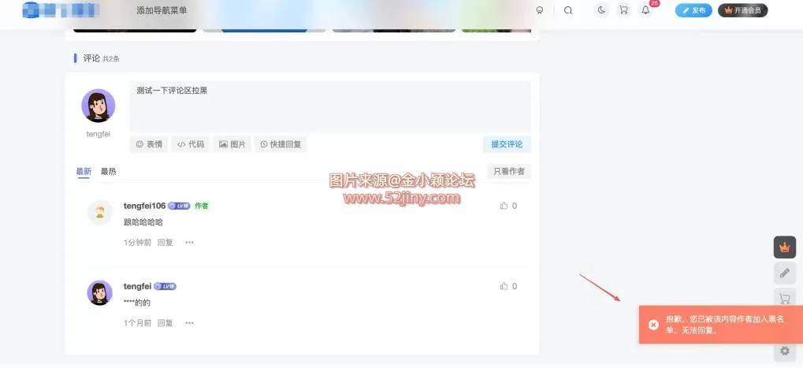
Task: Open notifications bell with red badge
Action: (x=646, y=10)
